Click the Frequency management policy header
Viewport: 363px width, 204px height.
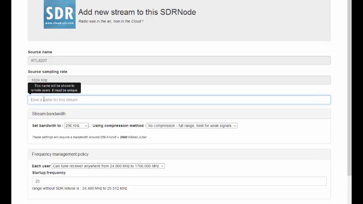(x=60, y=154)
